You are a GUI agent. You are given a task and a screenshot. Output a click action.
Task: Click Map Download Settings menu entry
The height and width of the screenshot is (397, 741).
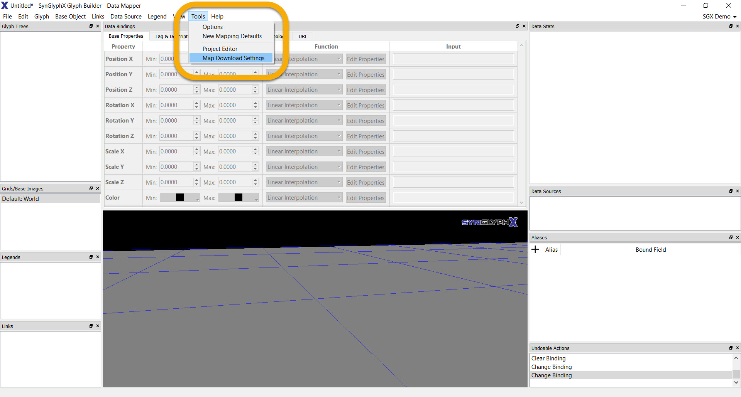coord(232,58)
